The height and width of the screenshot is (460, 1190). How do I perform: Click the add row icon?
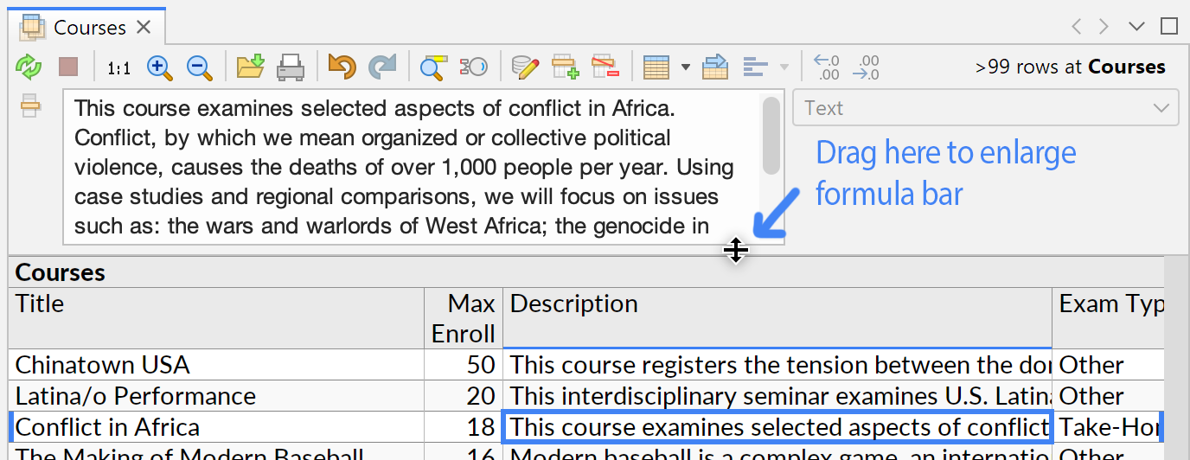click(x=566, y=67)
